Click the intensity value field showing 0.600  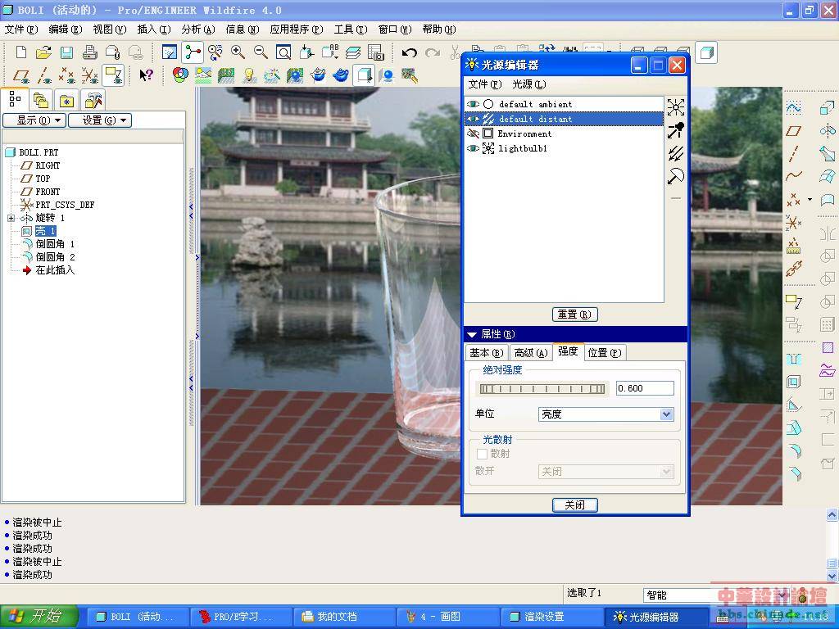point(644,388)
